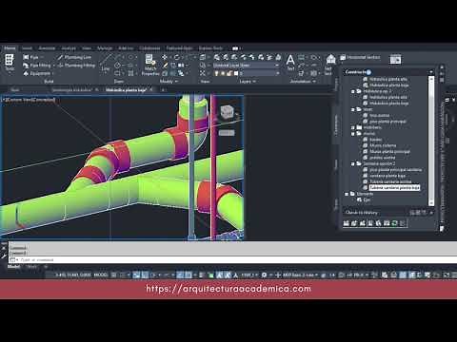The image size is (457, 342).
Task: Switch to the Work layout tab
Action: click(31, 267)
